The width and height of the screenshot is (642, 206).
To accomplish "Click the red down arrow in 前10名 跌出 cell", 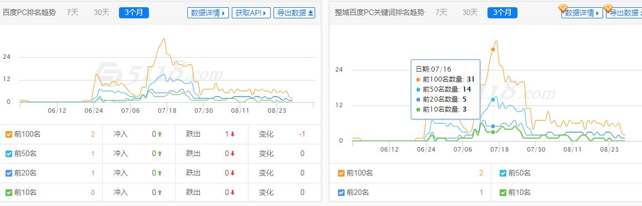I will click(232, 193).
